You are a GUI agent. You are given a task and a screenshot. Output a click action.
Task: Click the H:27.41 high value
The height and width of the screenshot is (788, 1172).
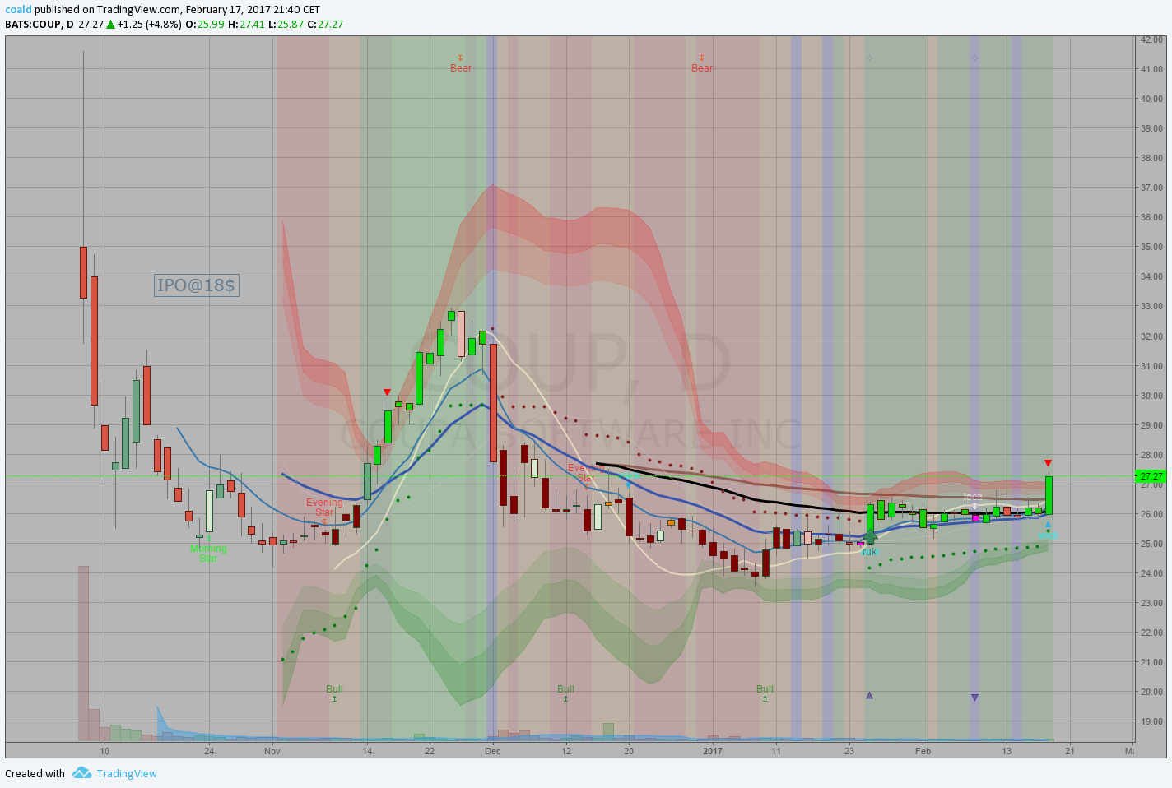click(x=246, y=25)
